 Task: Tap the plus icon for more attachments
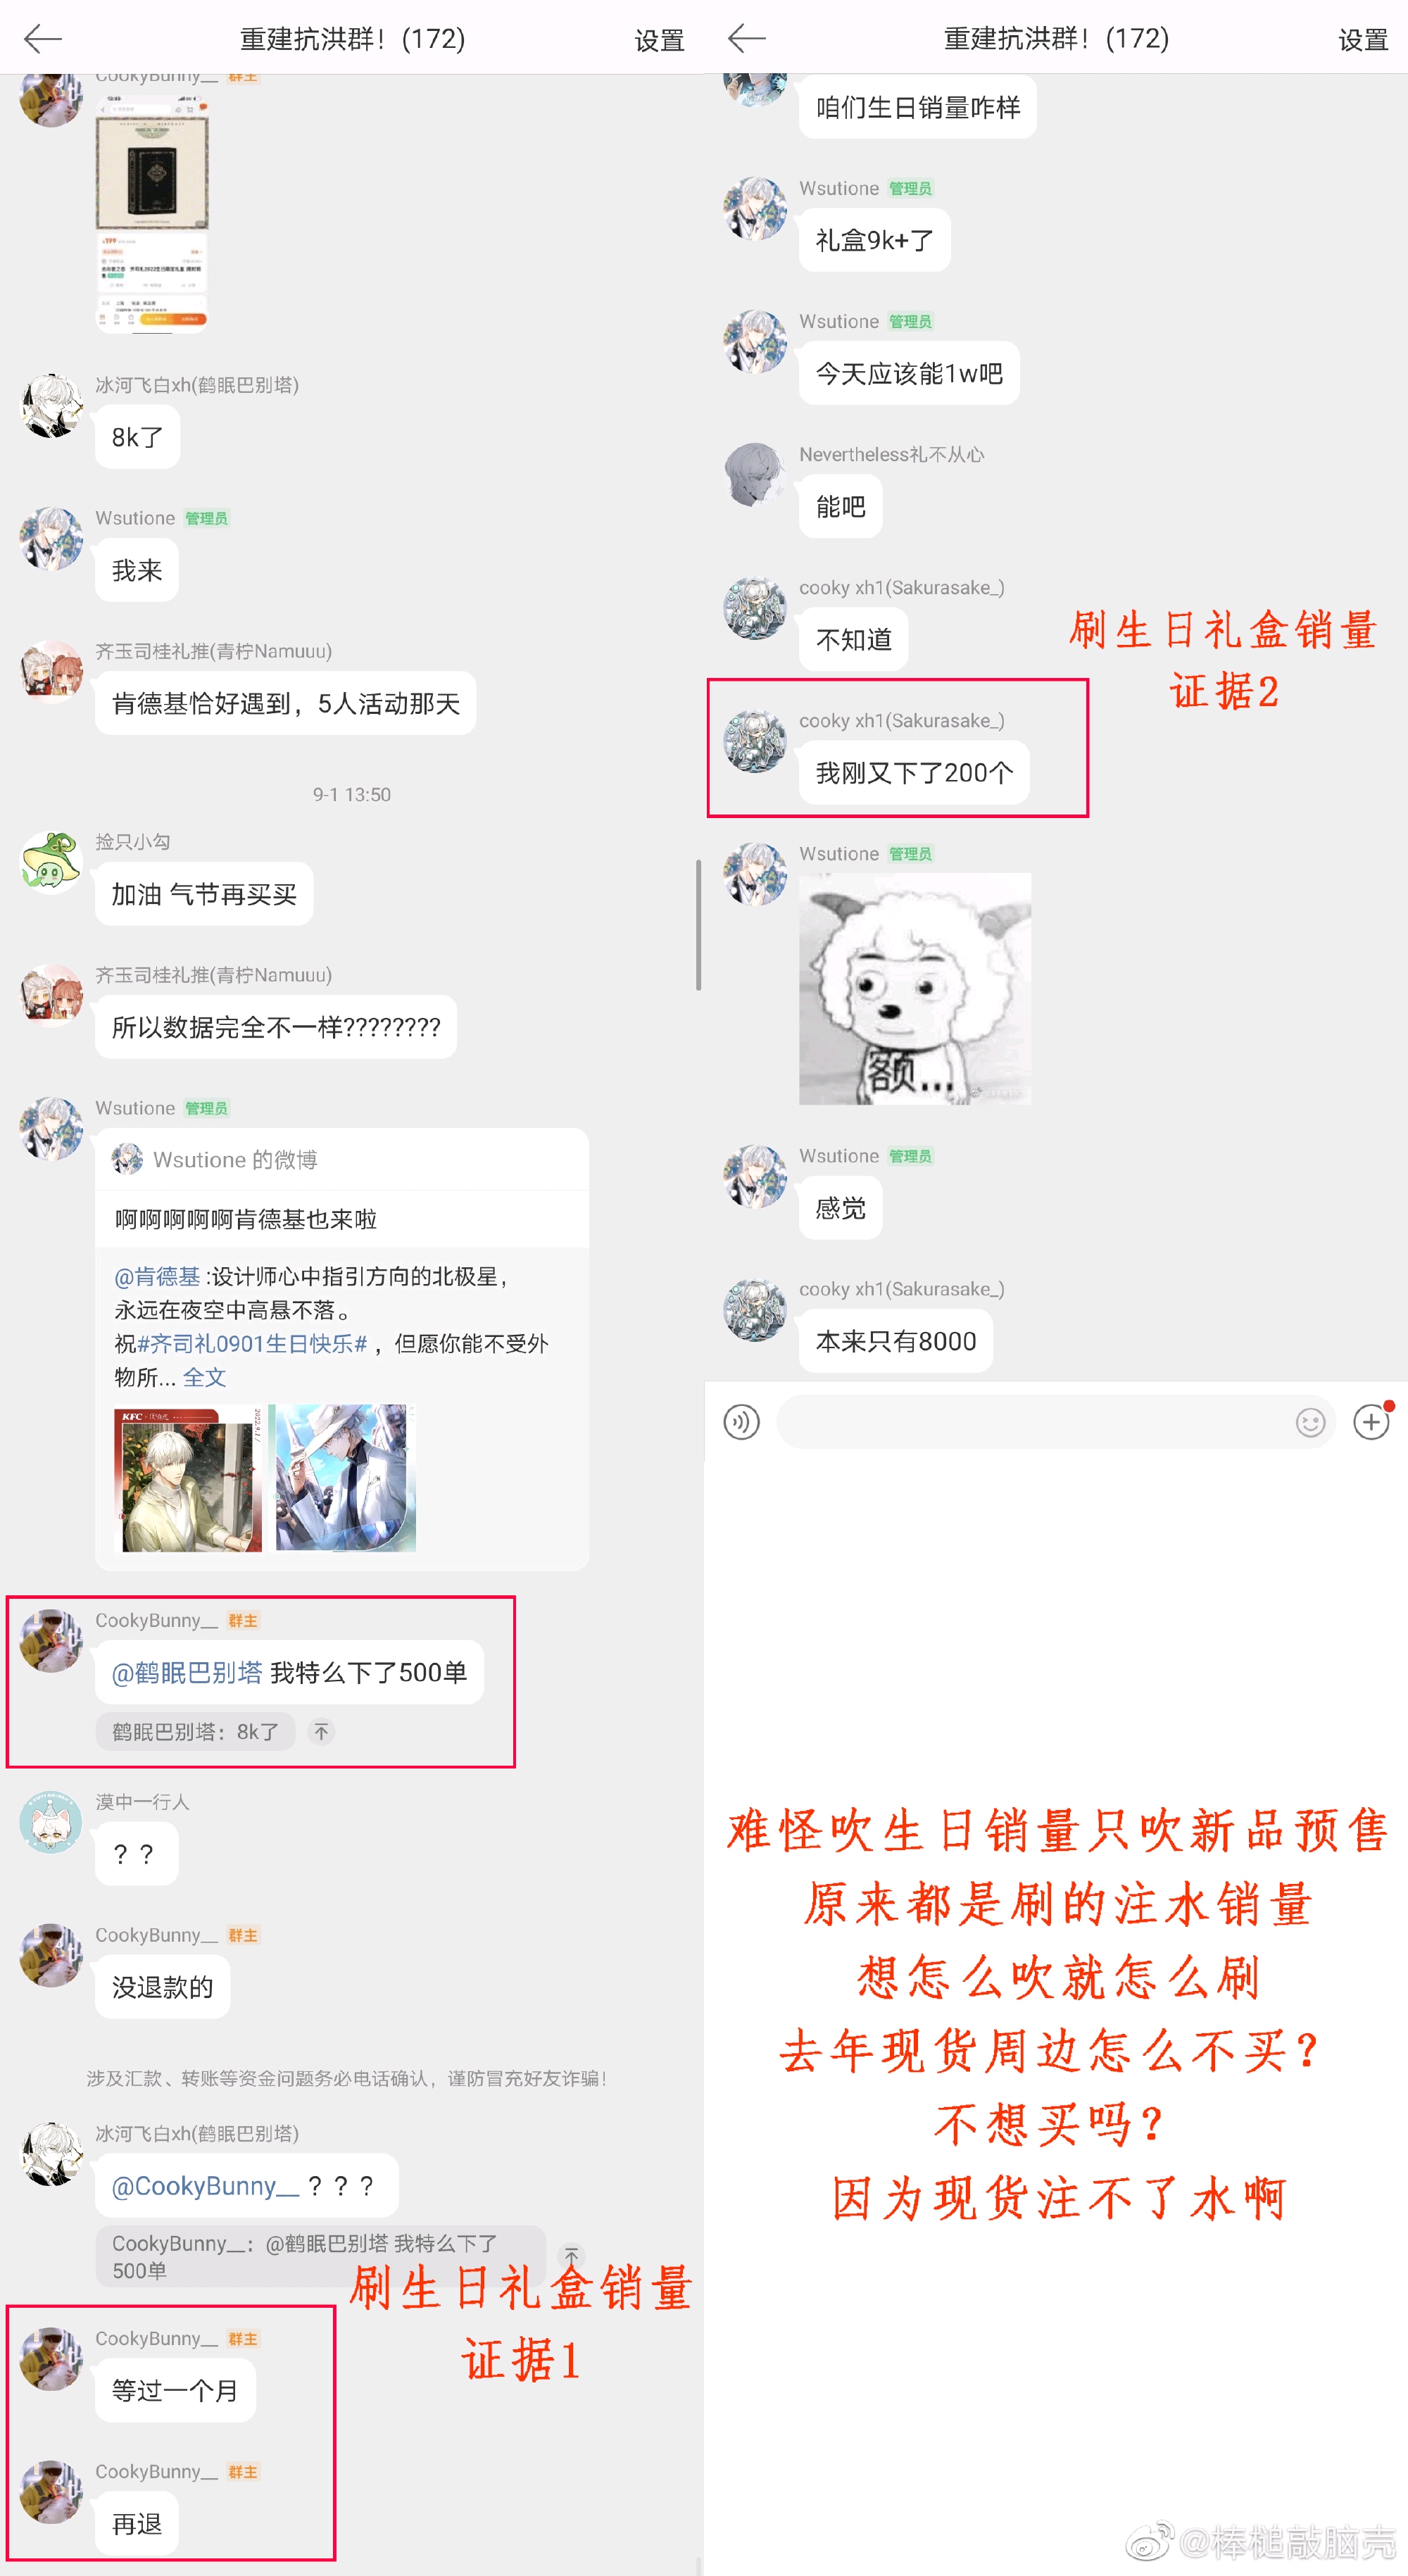click(1371, 1421)
